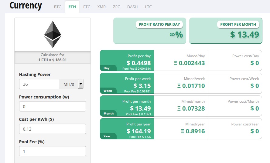270x163 pixels.
Task: Click the weekly Pool Fee $ 0.03181 text
Action: click(x=137, y=91)
